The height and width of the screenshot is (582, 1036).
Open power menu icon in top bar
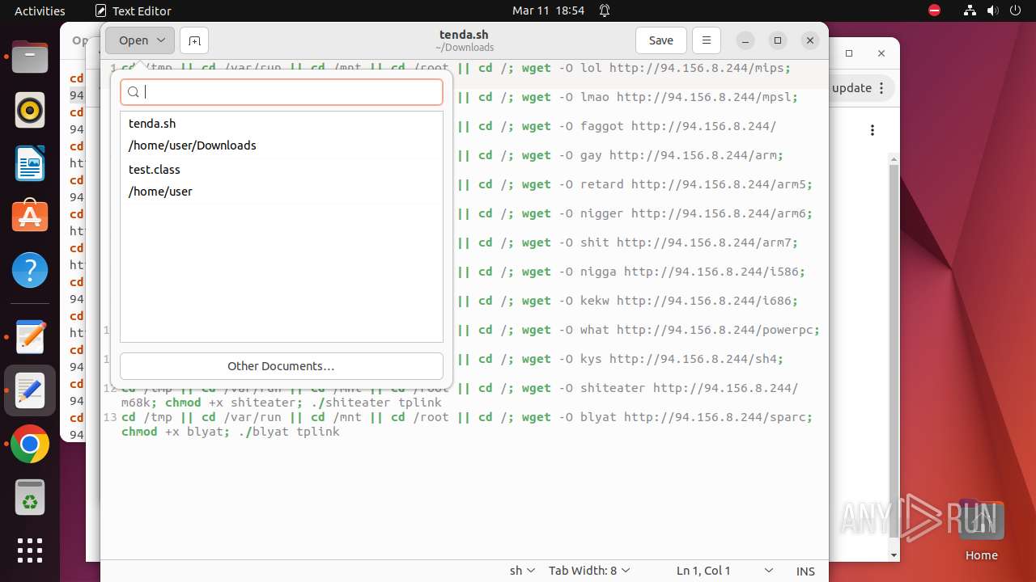[x=1015, y=11]
